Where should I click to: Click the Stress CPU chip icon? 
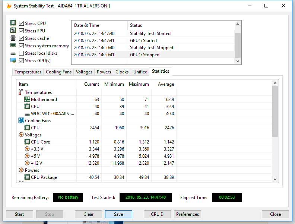point(13,23)
